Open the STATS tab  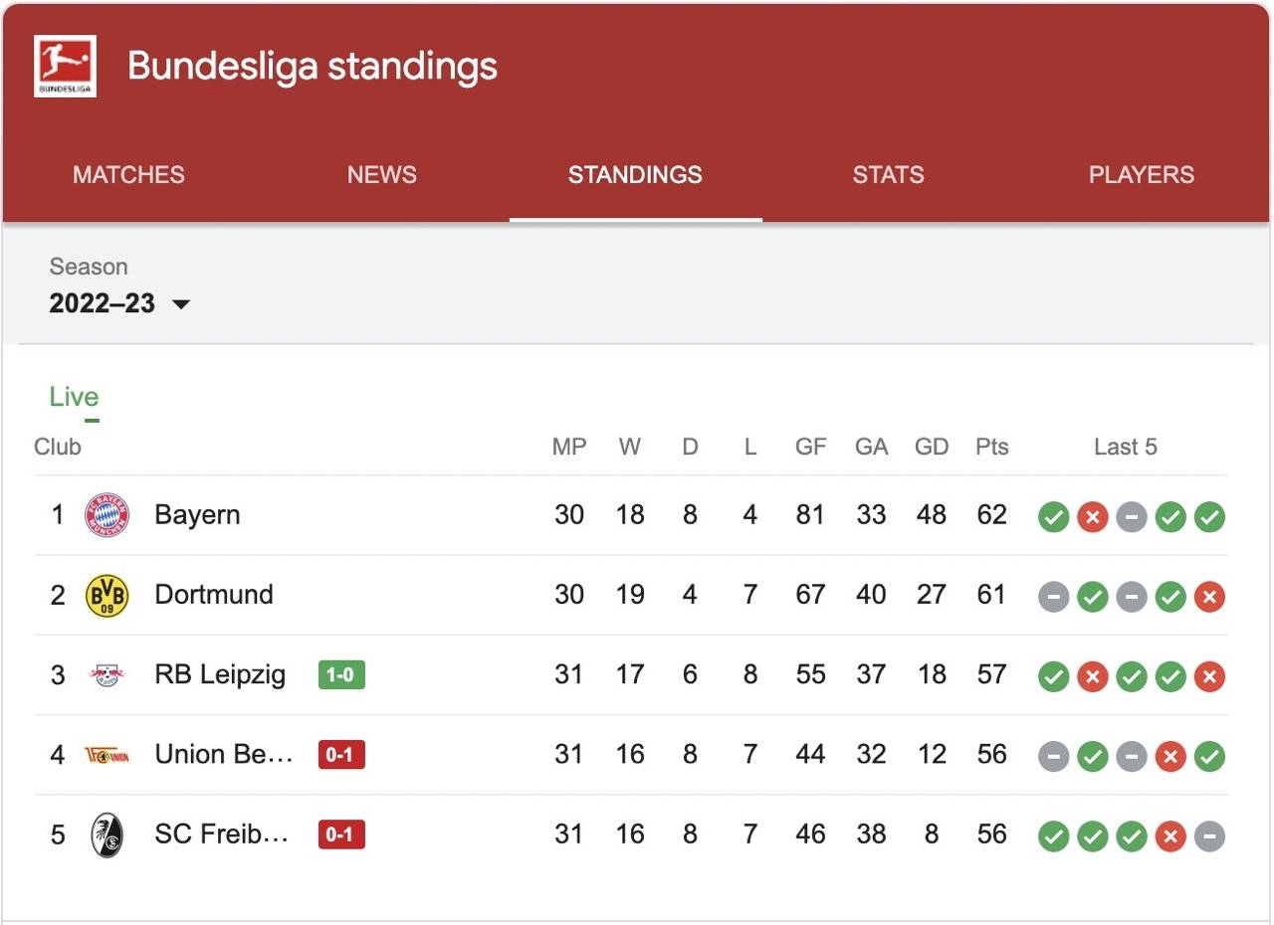(888, 175)
